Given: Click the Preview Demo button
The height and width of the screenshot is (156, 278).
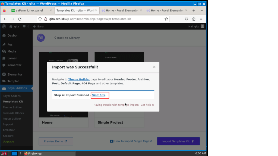Looking at the screenshot, I should [x=56, y=141].
